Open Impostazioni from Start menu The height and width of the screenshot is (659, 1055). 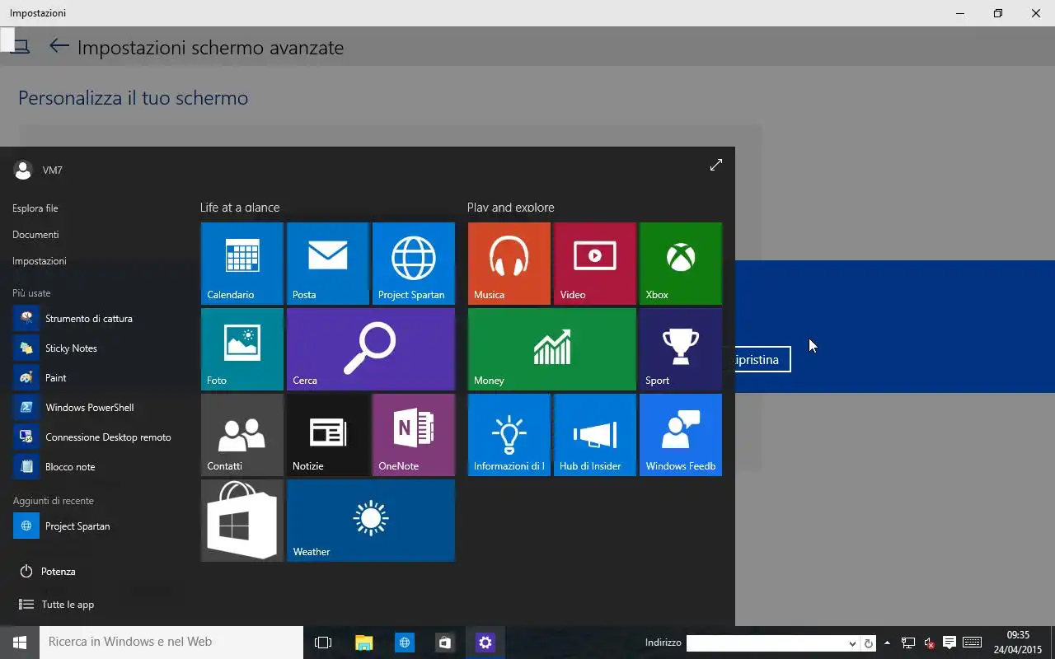click(x=40, y=261)
